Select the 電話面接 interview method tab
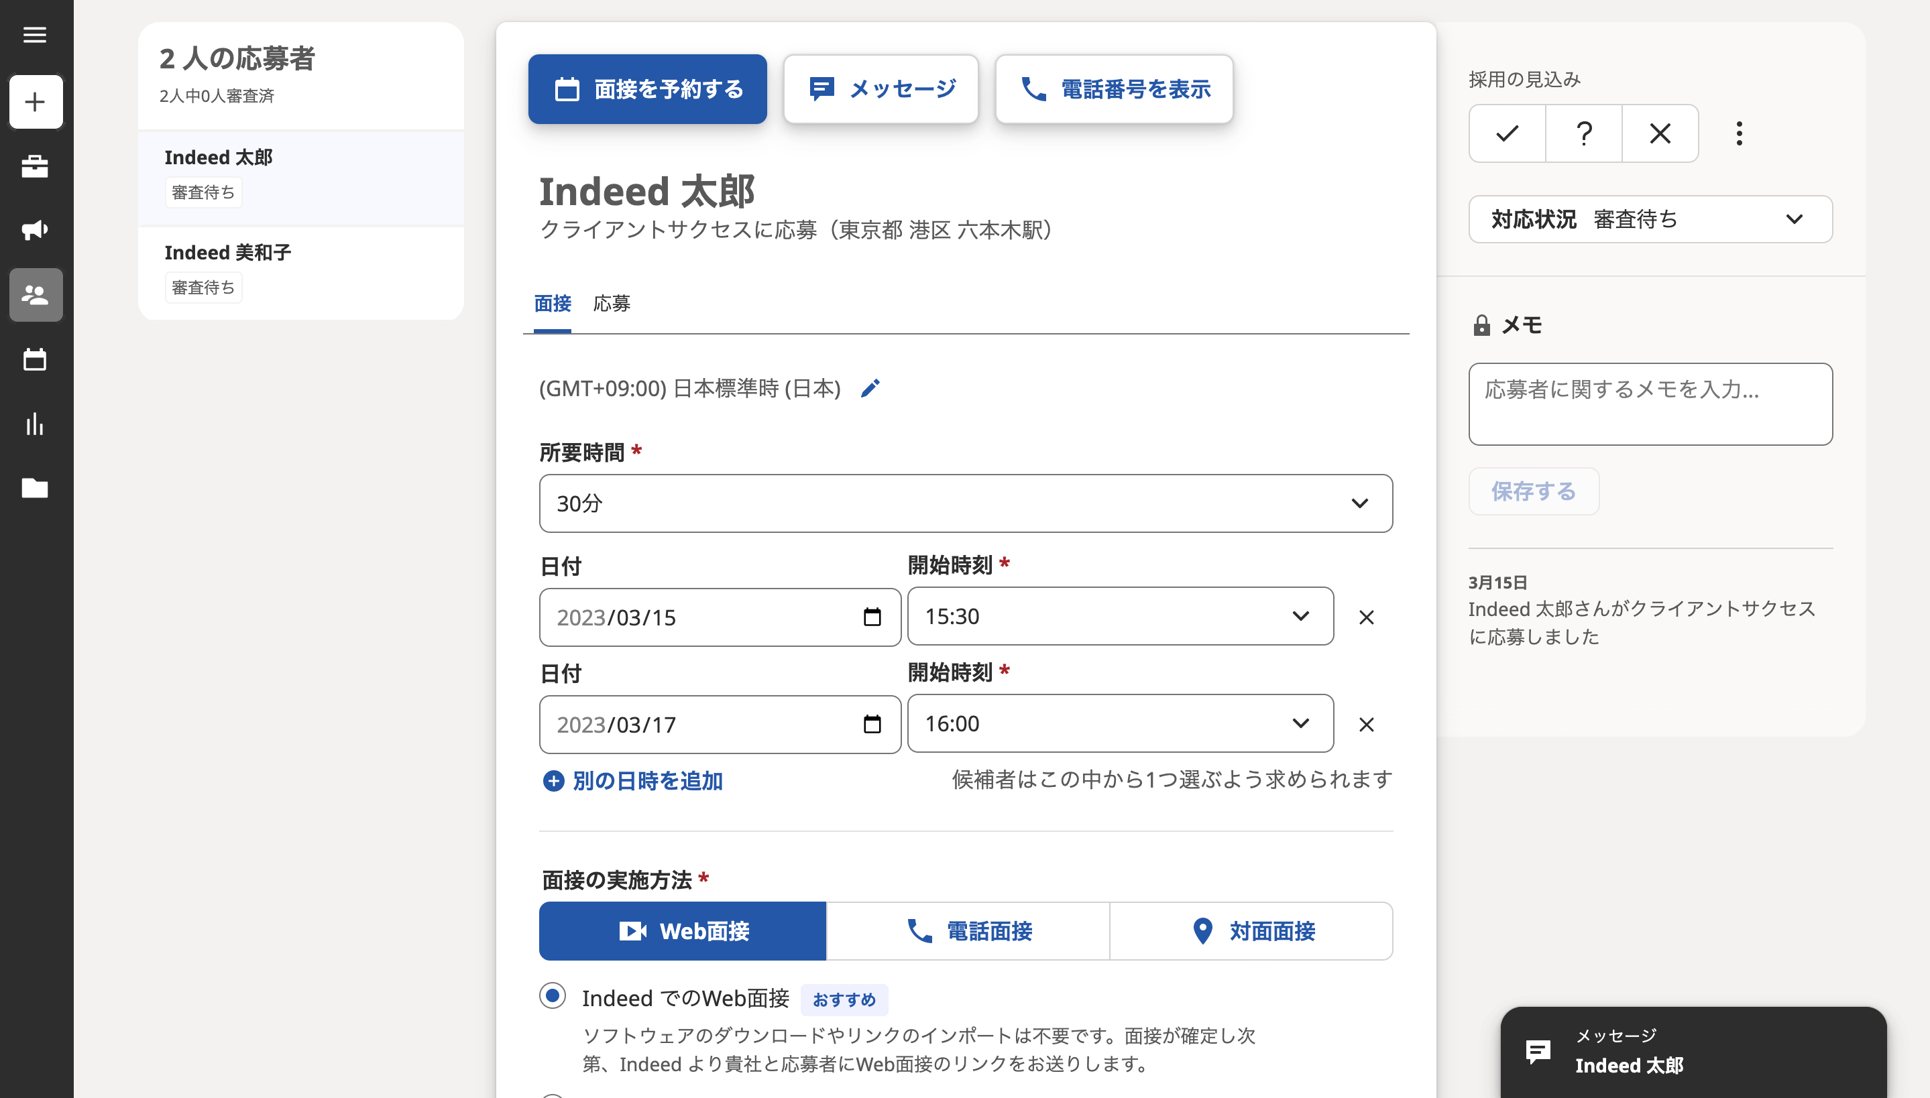 968,931
